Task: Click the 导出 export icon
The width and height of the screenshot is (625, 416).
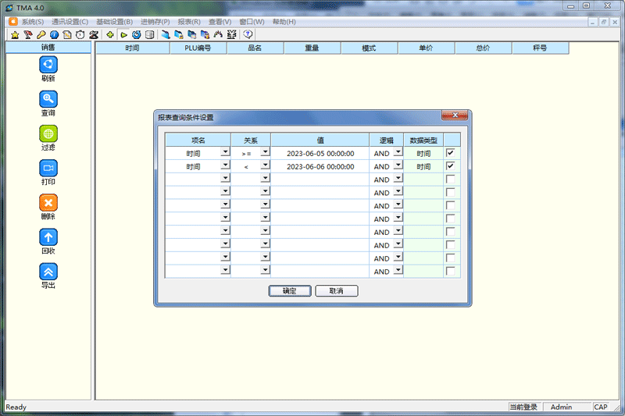Action: click(x=48, y=271)
